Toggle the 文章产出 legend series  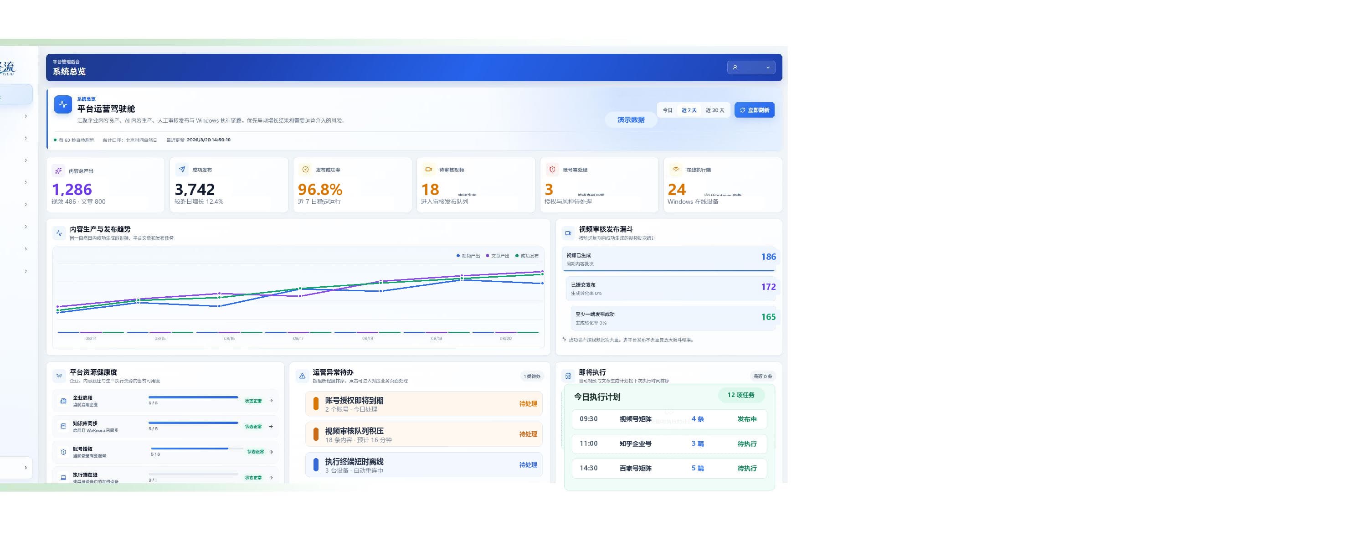(x=498, y=256)
